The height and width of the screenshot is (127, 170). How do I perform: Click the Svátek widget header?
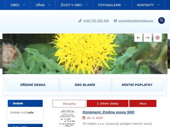25,103
